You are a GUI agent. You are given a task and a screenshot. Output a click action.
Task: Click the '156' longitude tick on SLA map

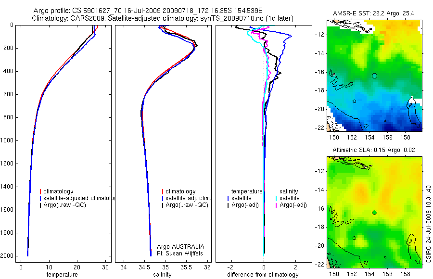pyautogui.click(x=387, y=274)
